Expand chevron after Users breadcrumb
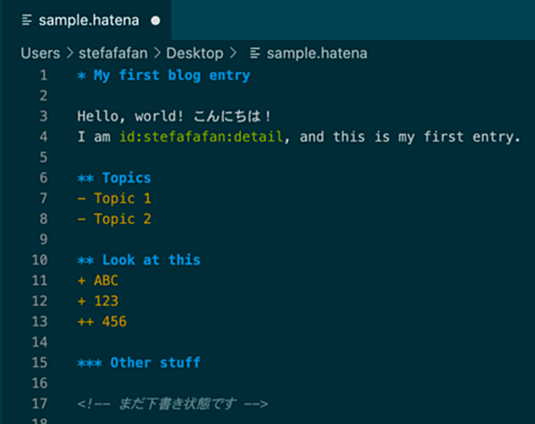This screenshot has width=535, height=424. (69, 53)
